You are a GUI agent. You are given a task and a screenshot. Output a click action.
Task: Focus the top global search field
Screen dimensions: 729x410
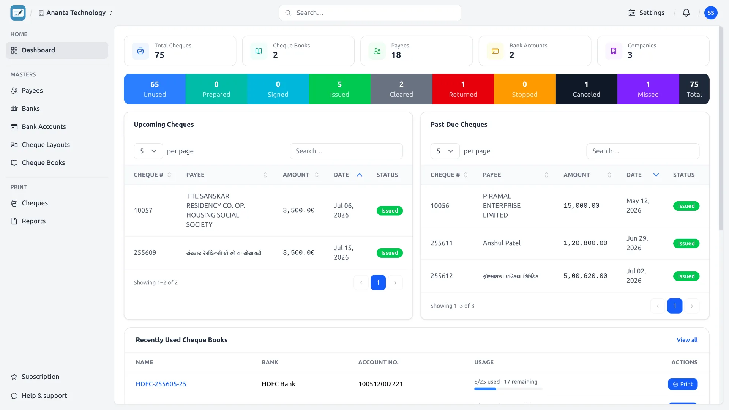tap(370, 13)
